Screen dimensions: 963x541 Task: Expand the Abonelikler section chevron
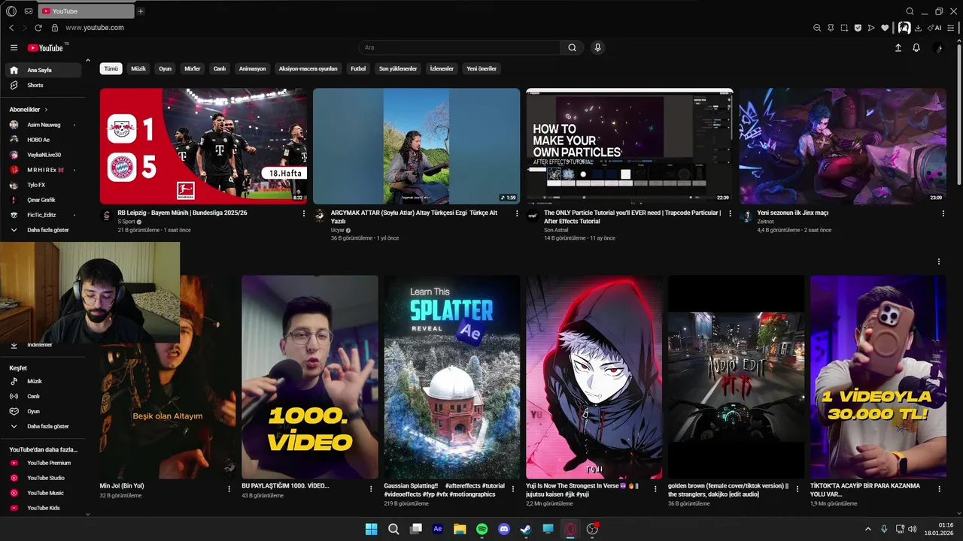(46, 110)
